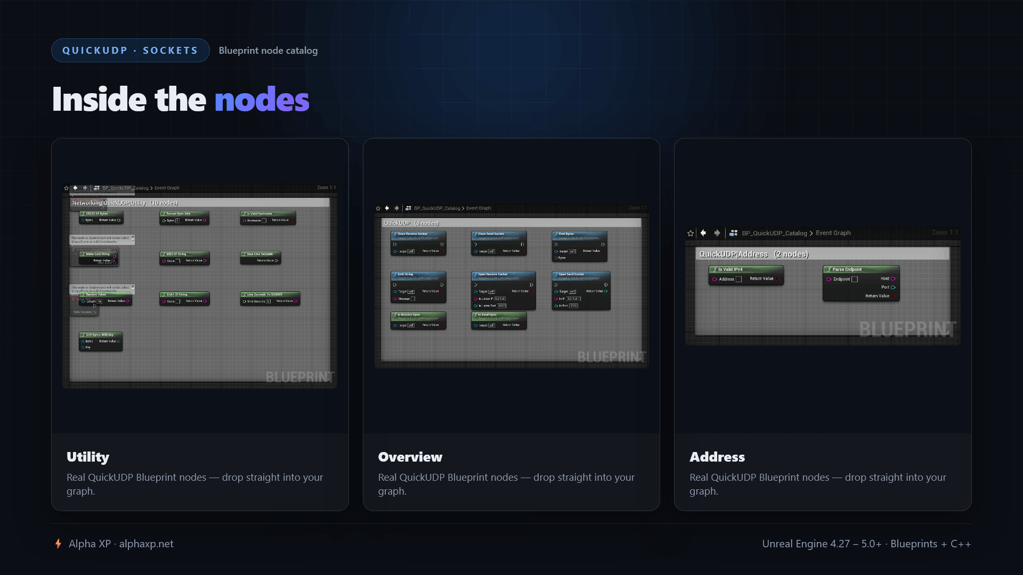
Task: Click the Host output pin on Parse Endpoint
Action: click(x=893, y=278)
